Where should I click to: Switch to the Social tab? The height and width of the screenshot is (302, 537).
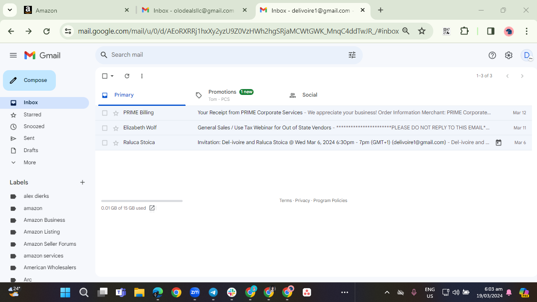pos(310,95)
